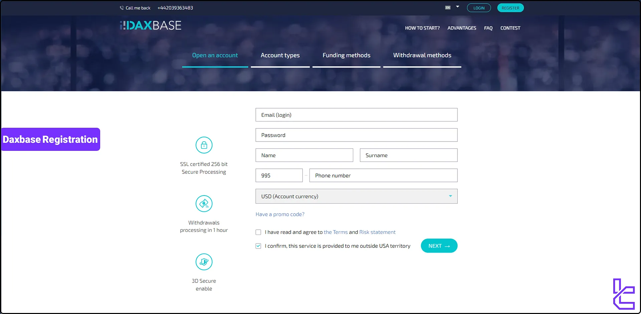This screenshot has width=641, height=314.
Task: Click the EN language flag icon
Action: pyautogui.click(x=448, y=8)
